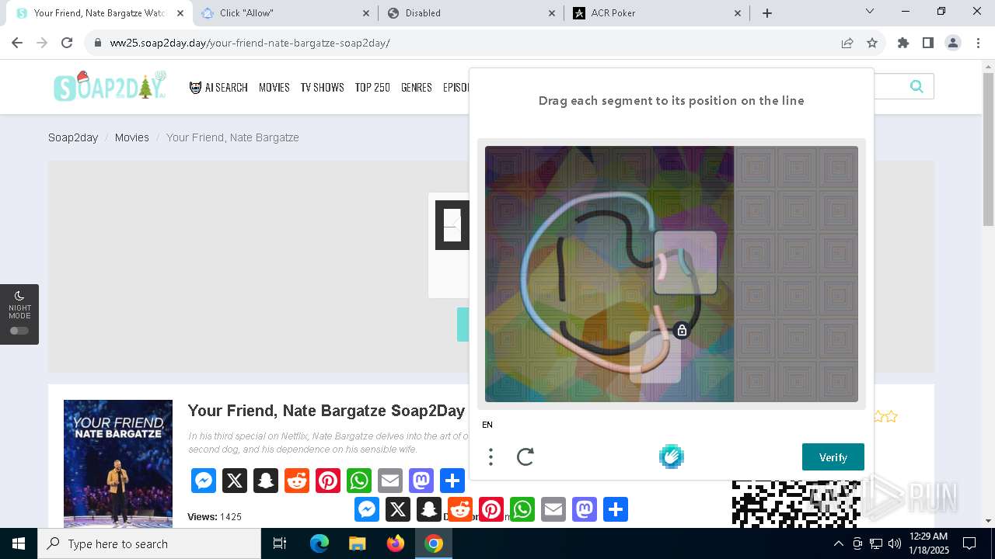995x559 pixels.
Task: Open the Chrome three-dot menu
Action: tap(977, 43)
